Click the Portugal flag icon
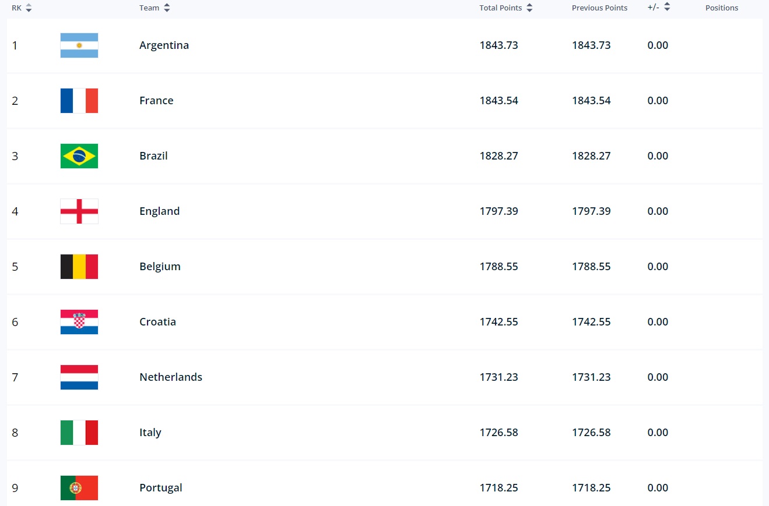The width and height of the screenshot is (769, 506). coord(79,487)
